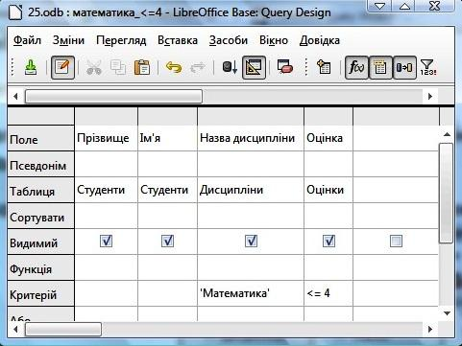
Task: Click the Copy icon
Action: 118,67
